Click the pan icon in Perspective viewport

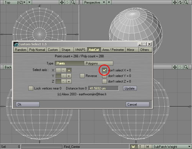[175, 2]
